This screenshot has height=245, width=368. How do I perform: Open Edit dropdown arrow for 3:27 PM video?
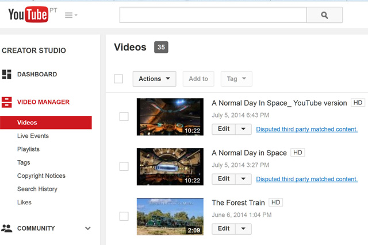coord(243,179)
